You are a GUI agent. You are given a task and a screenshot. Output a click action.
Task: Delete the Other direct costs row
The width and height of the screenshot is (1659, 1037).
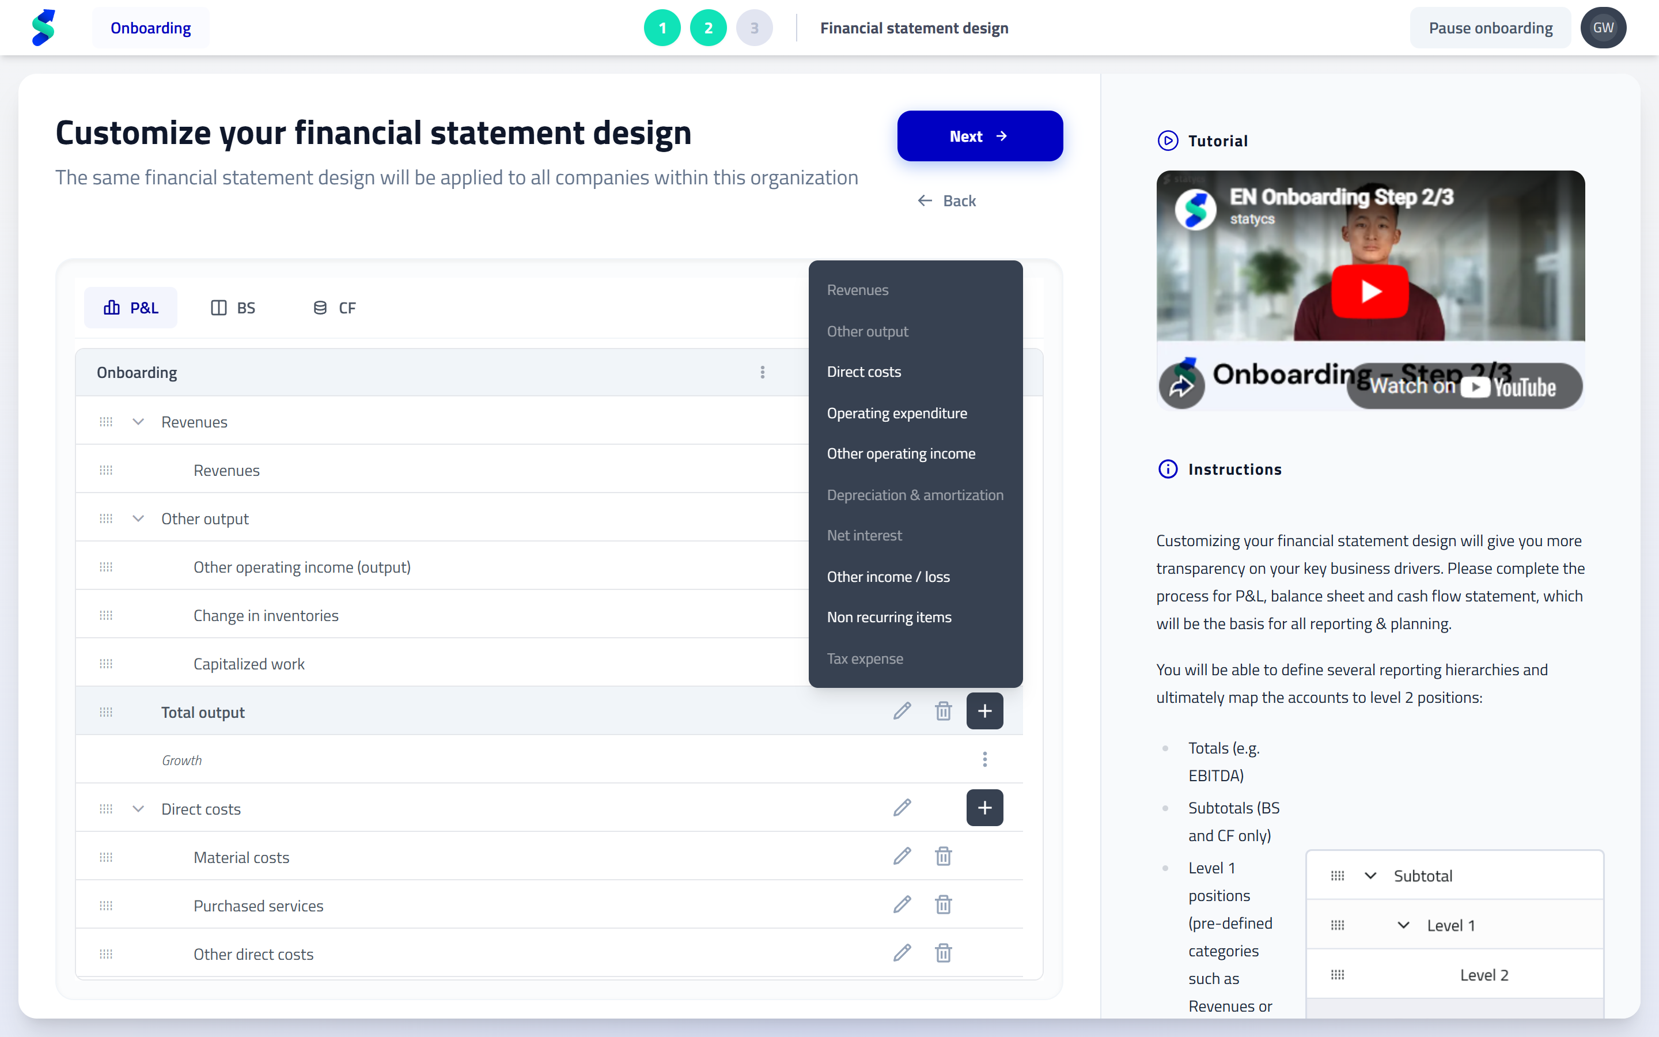[944, 953]
